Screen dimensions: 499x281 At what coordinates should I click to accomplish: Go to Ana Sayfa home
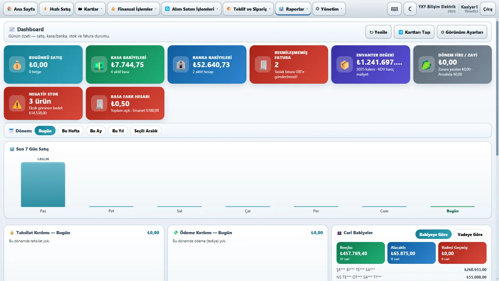pyautogui.click(x=21, y=9)
